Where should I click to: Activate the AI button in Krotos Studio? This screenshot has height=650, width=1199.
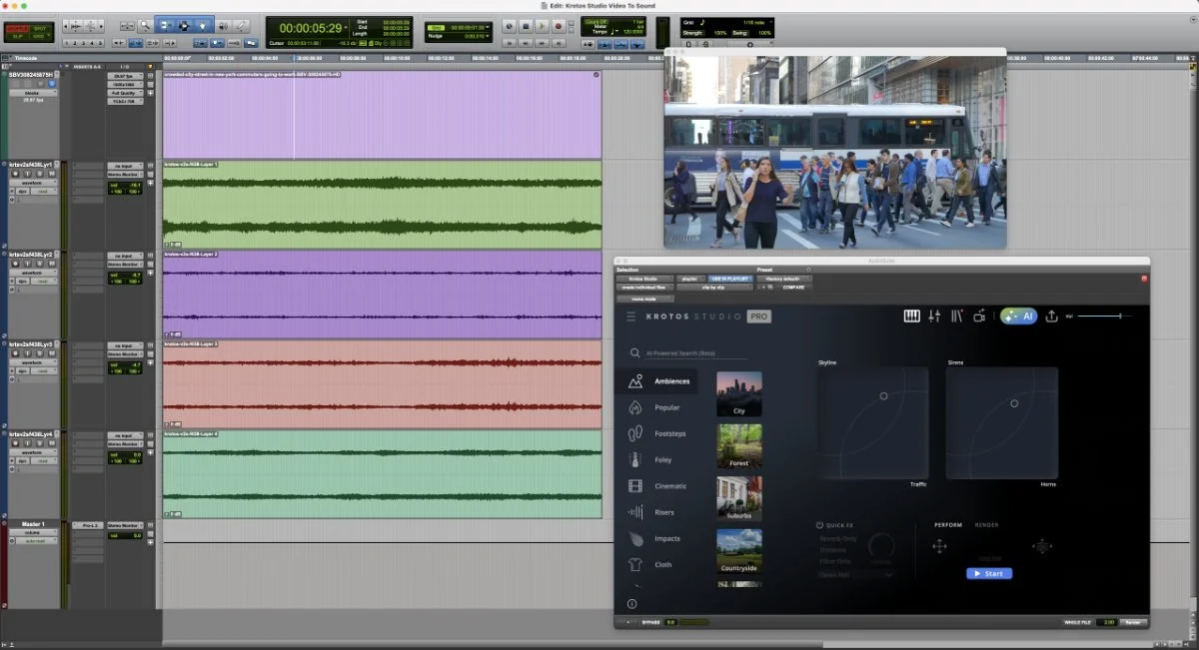click(x=1018, y=316)
